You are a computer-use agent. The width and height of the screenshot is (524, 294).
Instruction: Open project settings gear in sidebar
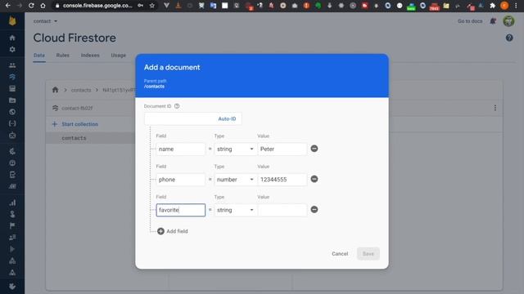(12, 49)
